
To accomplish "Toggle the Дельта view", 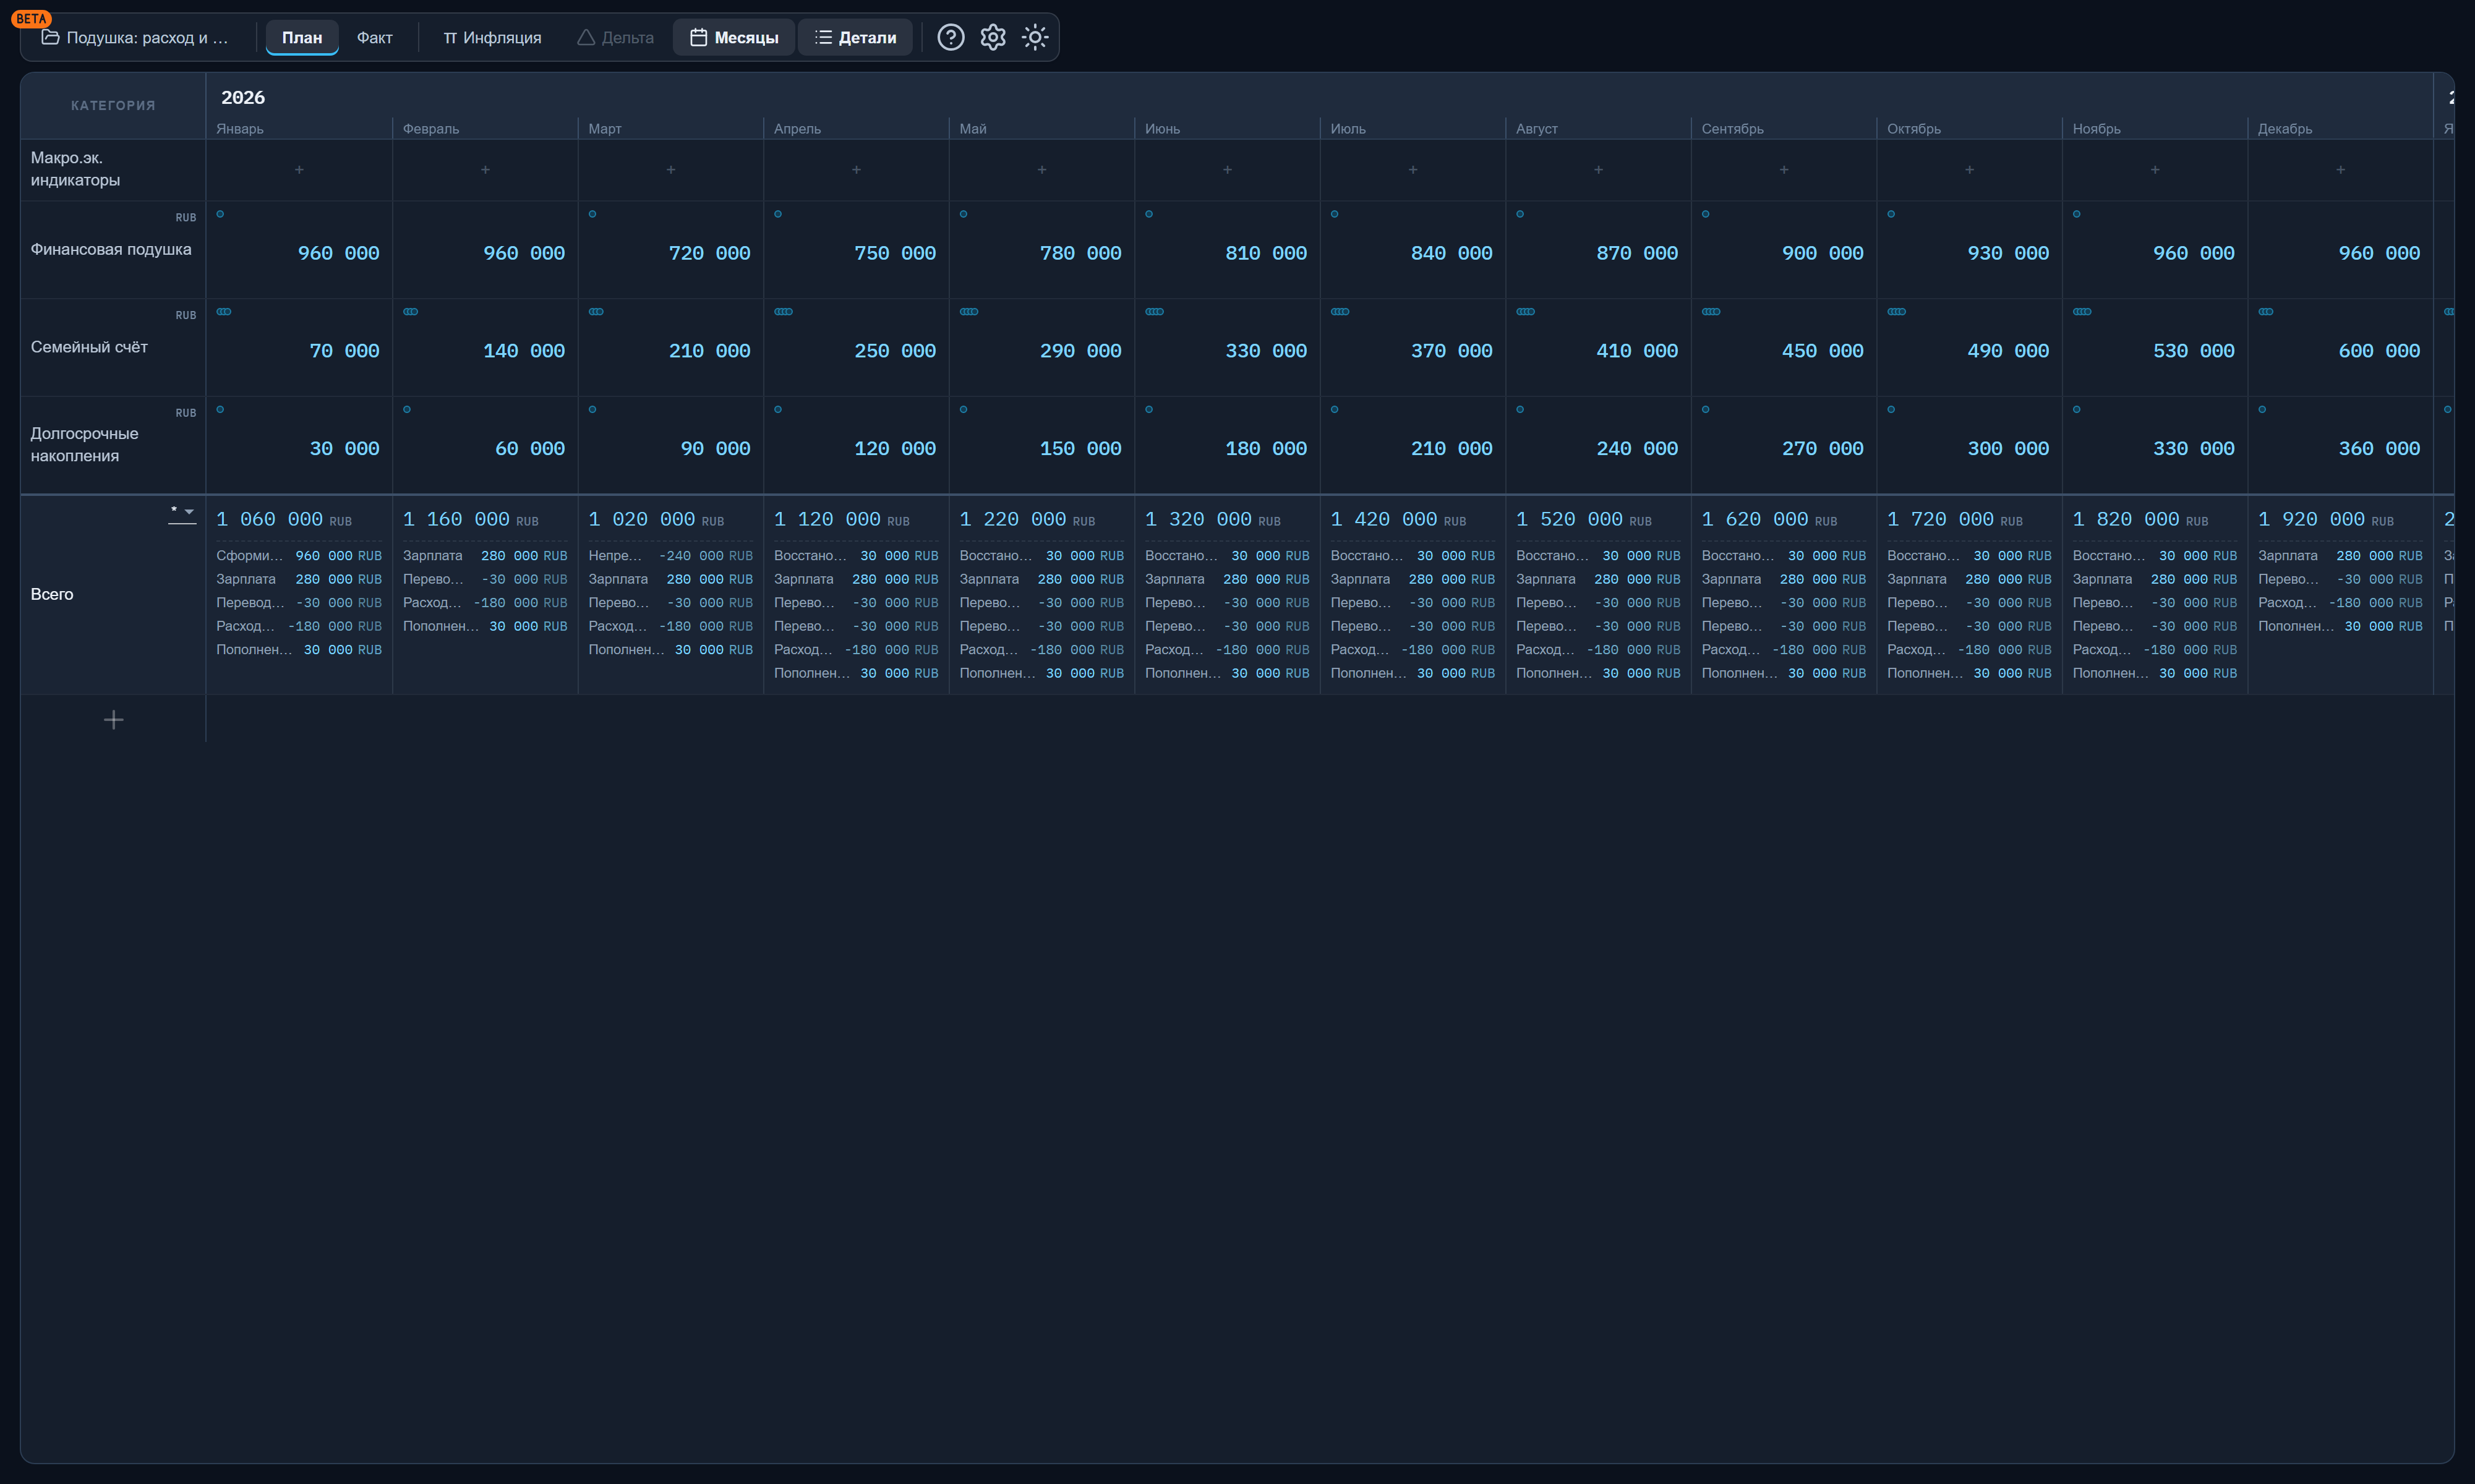I will (615, 38).
